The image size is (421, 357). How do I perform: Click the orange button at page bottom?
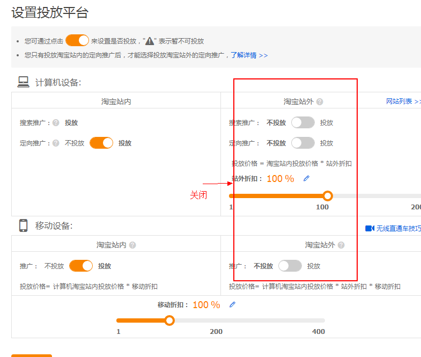(x=32, y=355)
